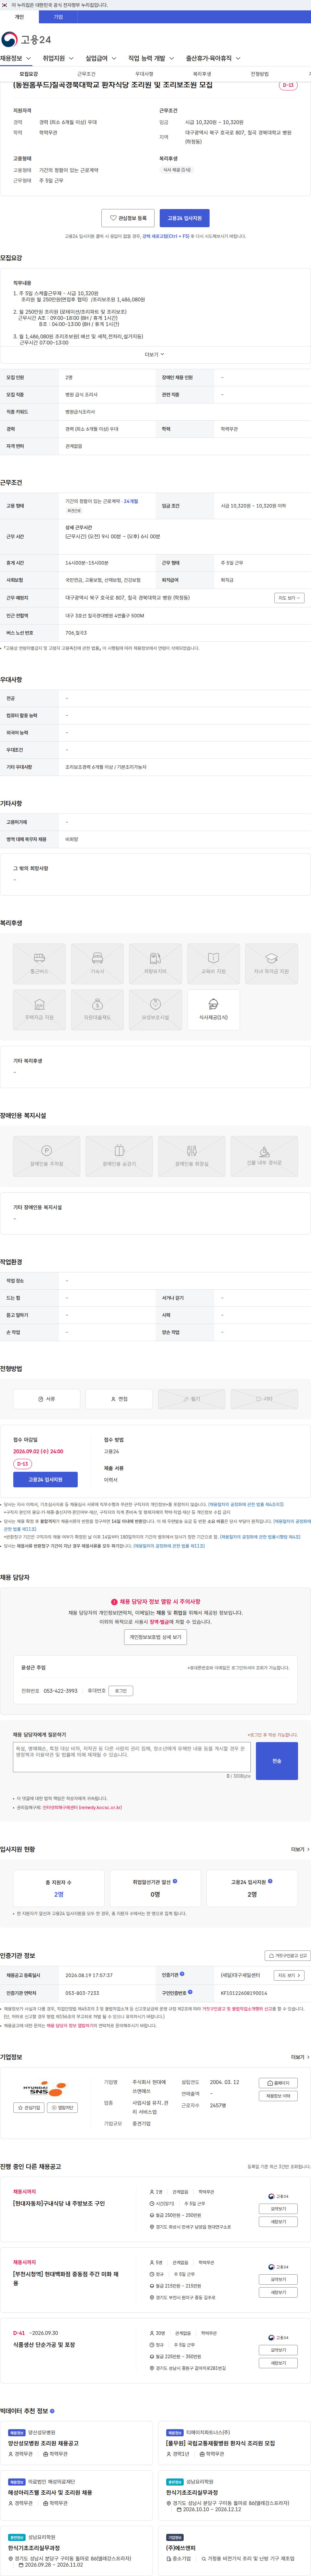Click the 고용24 logo
The width and height of the screenshot is (311, 2576).
coord(26,39)
